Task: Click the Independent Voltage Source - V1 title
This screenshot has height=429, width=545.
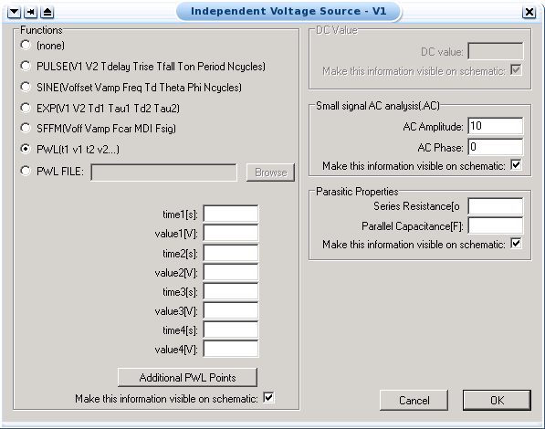Action: [x=288, y=11]
